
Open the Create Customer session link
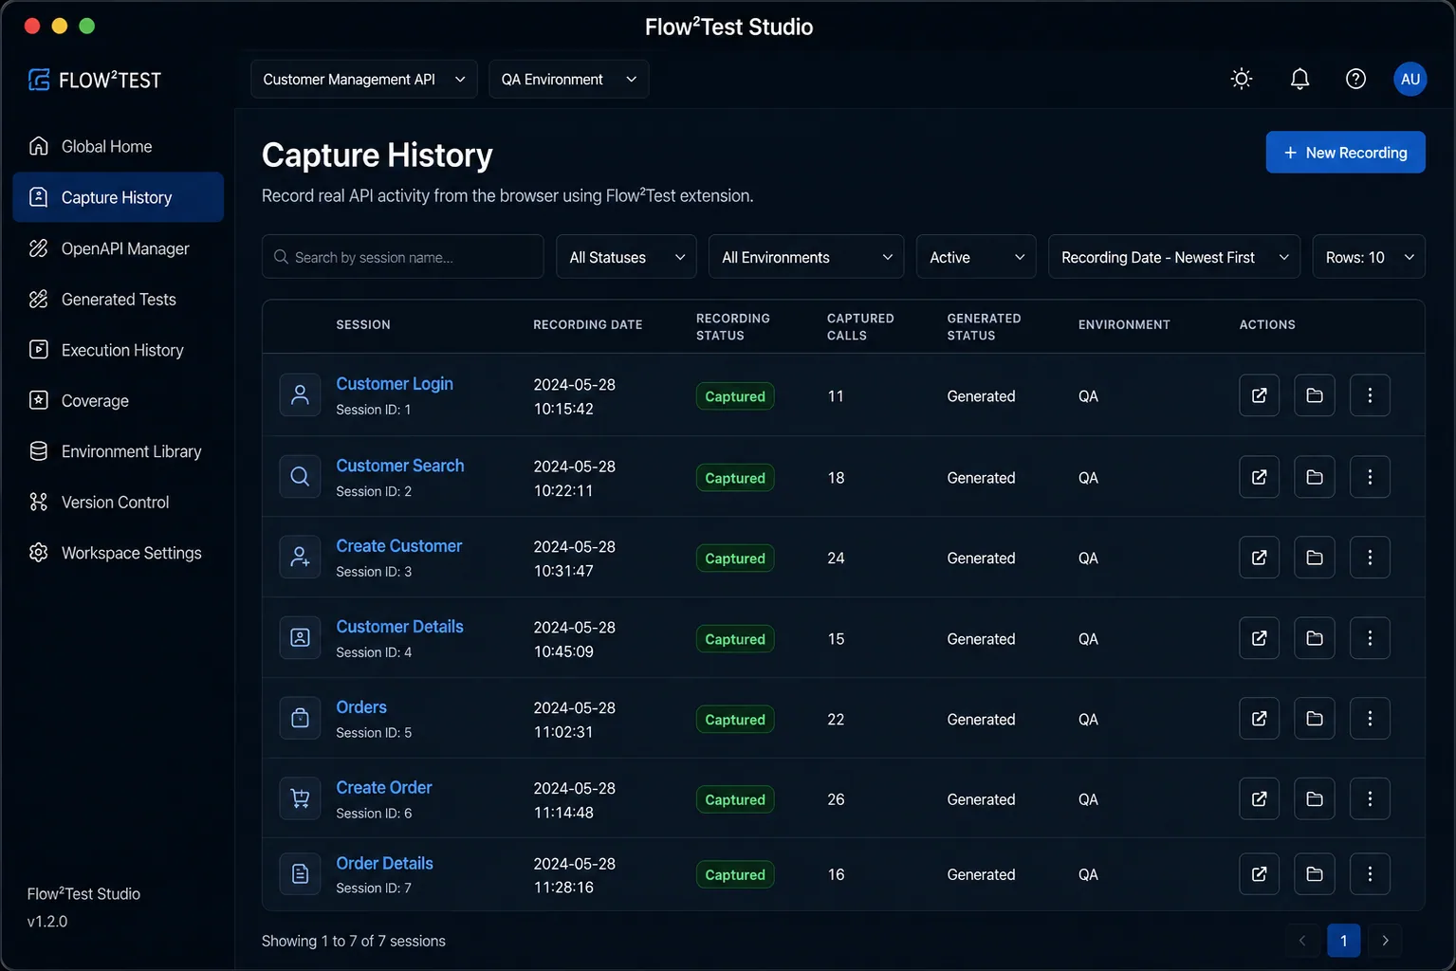399,546
